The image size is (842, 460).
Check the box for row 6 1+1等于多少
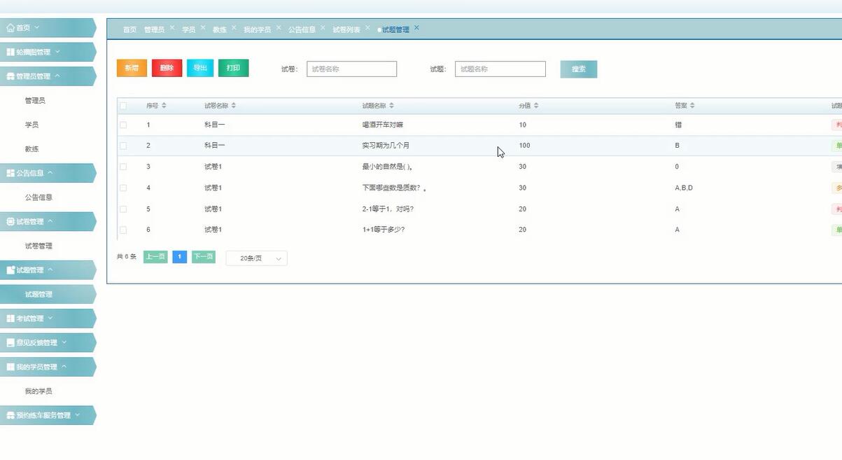click(123, 230)
